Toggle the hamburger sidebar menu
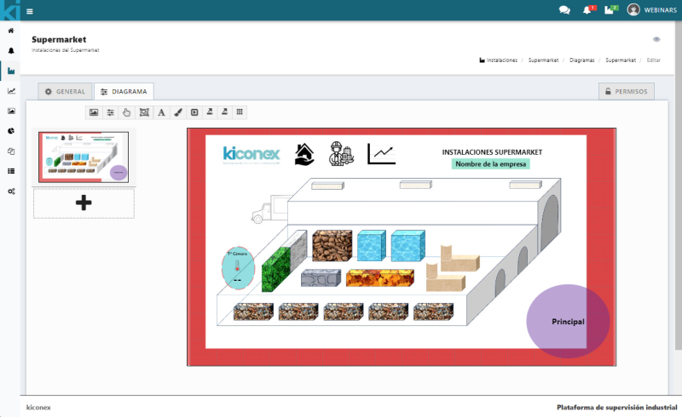 point(30,11)
